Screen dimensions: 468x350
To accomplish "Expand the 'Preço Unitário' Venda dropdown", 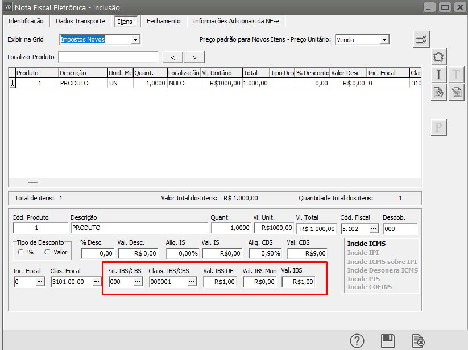I will [x=384, y=39].
